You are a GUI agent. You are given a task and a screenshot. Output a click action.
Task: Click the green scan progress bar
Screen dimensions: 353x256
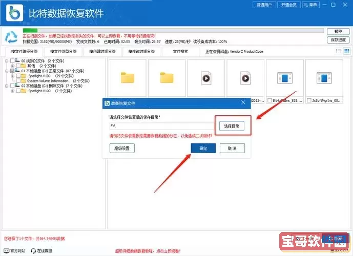tap(173, 30)
